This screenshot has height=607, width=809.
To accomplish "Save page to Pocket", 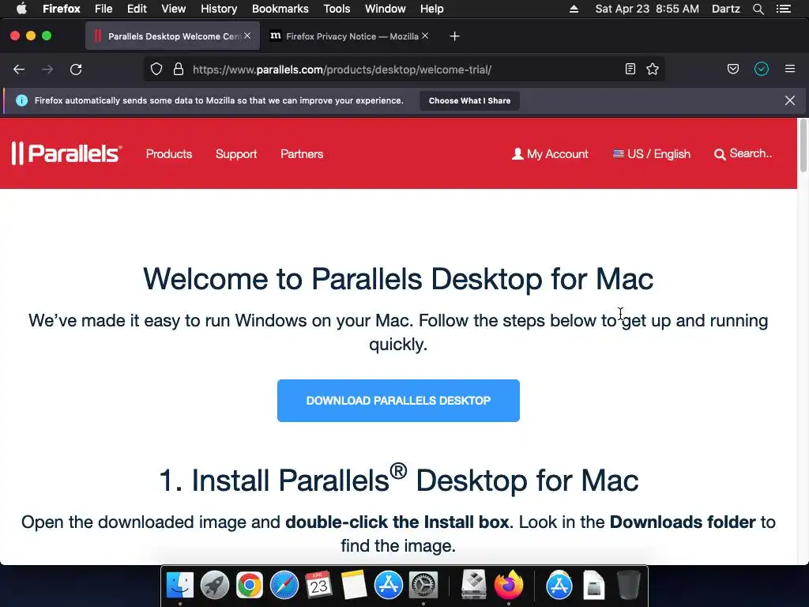I will point(733,70).
